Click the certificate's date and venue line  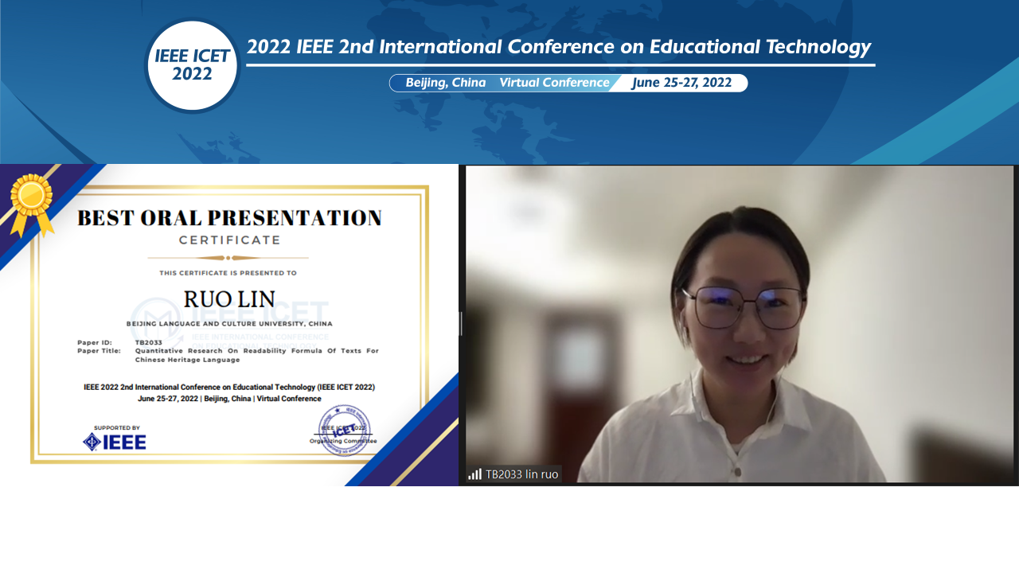point(229,399)
